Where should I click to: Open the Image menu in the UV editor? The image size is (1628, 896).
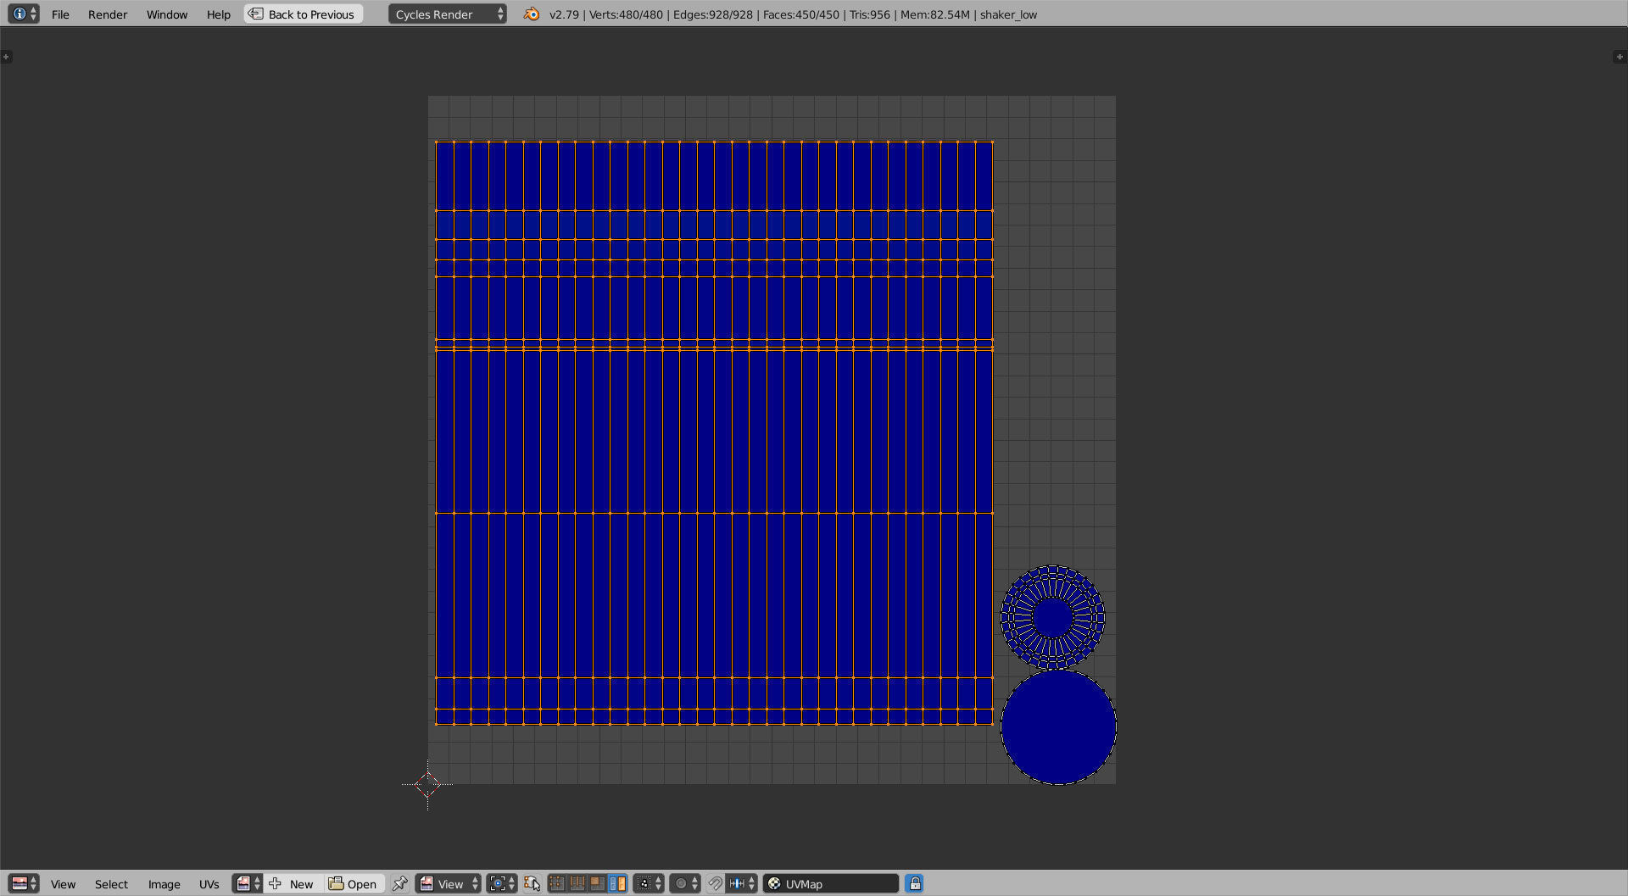point(164,884)
